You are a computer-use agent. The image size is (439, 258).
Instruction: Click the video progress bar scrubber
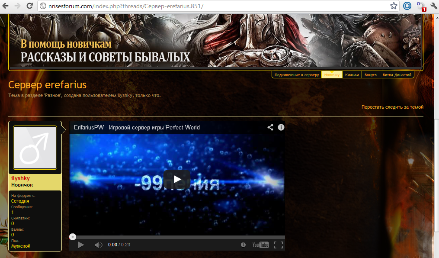tap(73, 237)
